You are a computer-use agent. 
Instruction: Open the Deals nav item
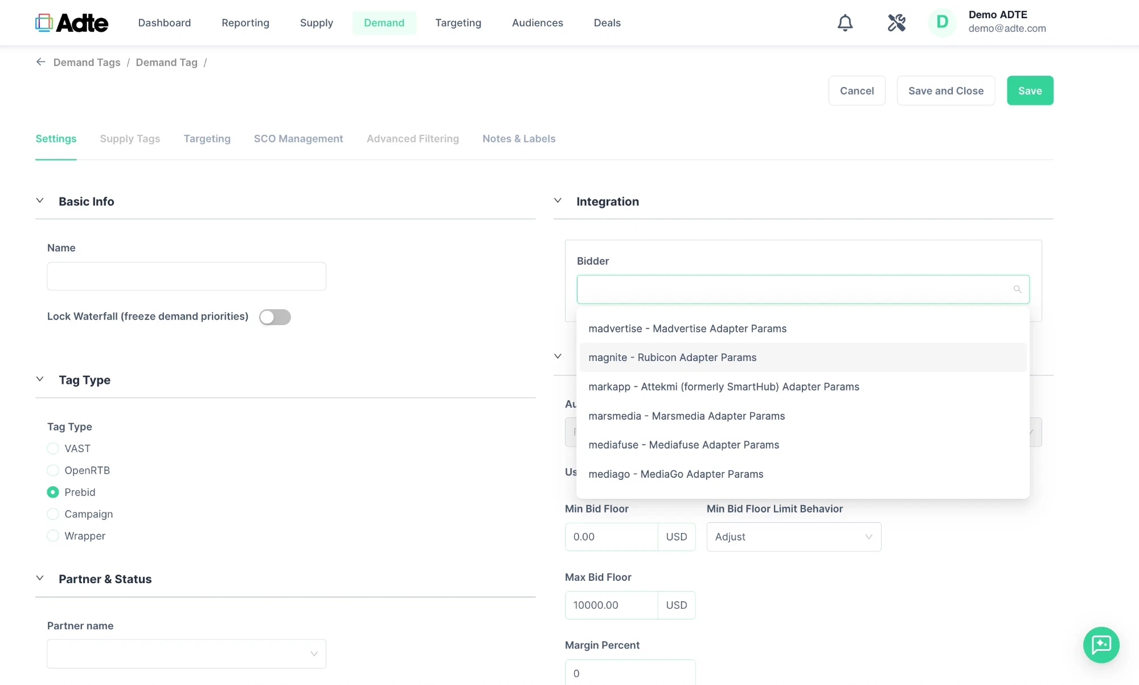click(x=607, y=23)
